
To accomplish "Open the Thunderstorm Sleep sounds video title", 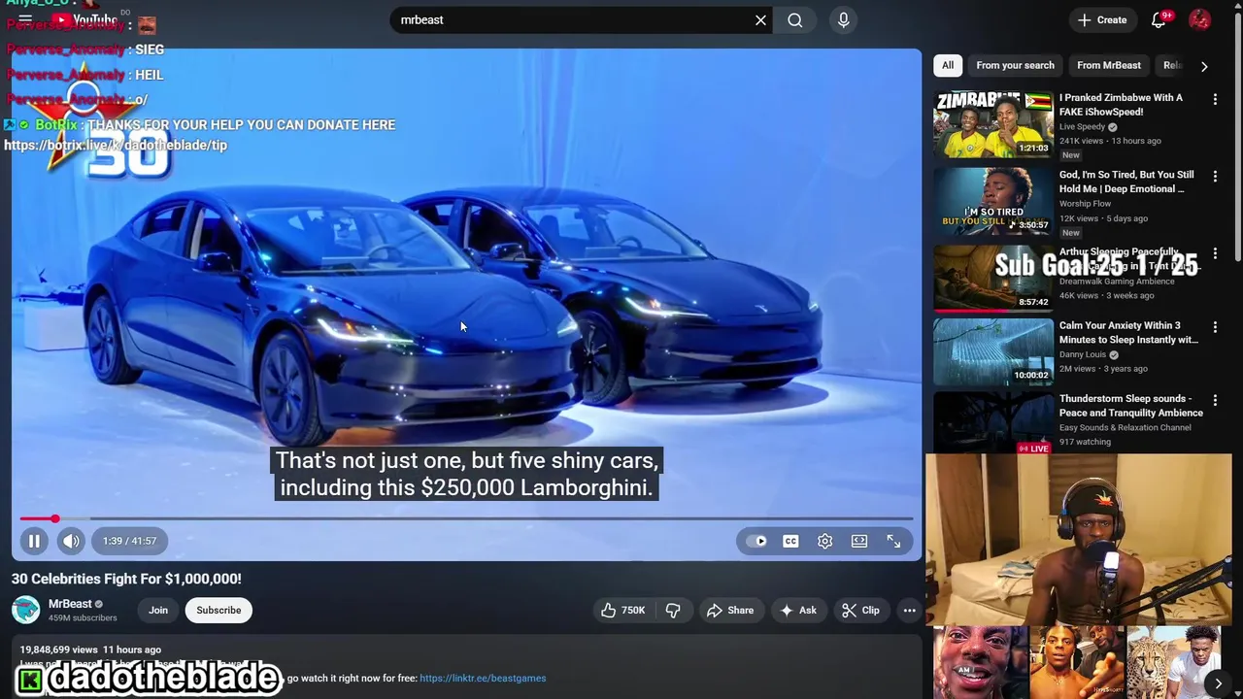I will point(1131,406).
